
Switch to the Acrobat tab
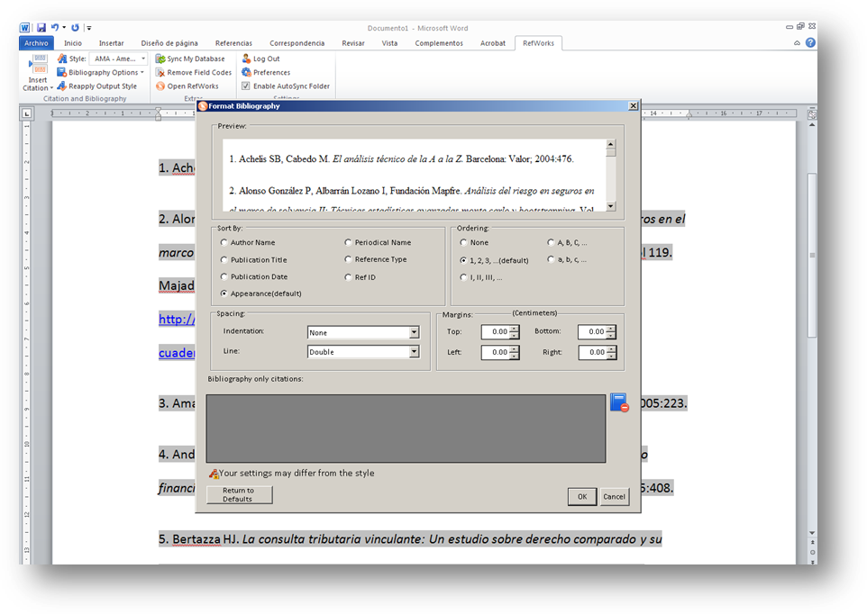493,43
